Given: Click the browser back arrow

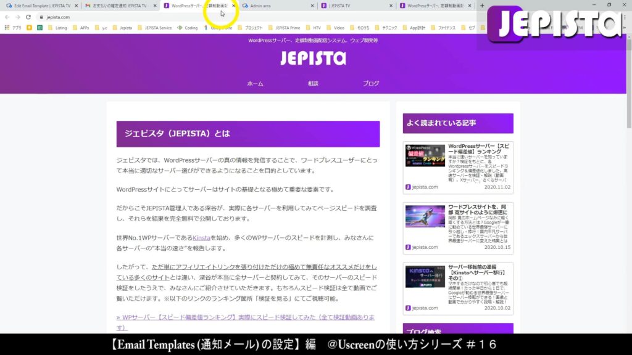Looking at the screenshot, I should (7, 17).
